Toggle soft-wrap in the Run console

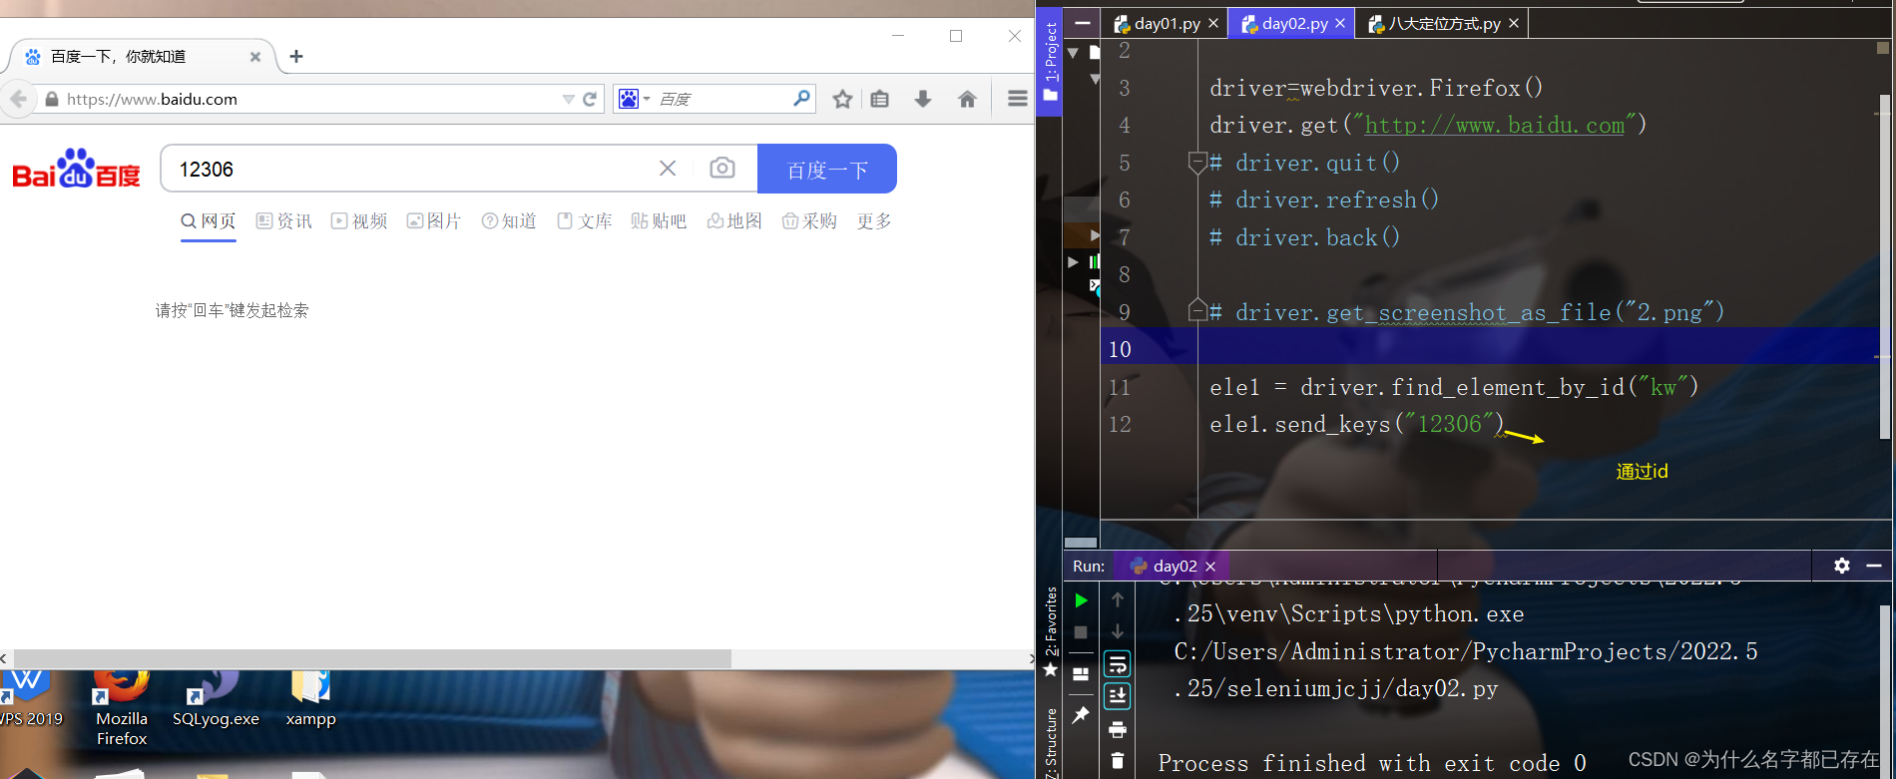1118,664
